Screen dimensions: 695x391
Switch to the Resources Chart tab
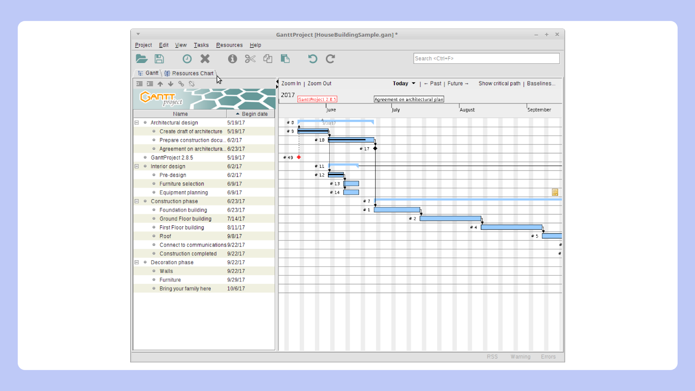[x=189, y=73]
